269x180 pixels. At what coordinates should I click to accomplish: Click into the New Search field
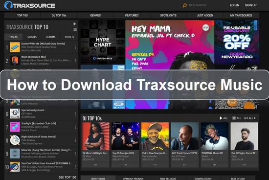tap(198, 5)
